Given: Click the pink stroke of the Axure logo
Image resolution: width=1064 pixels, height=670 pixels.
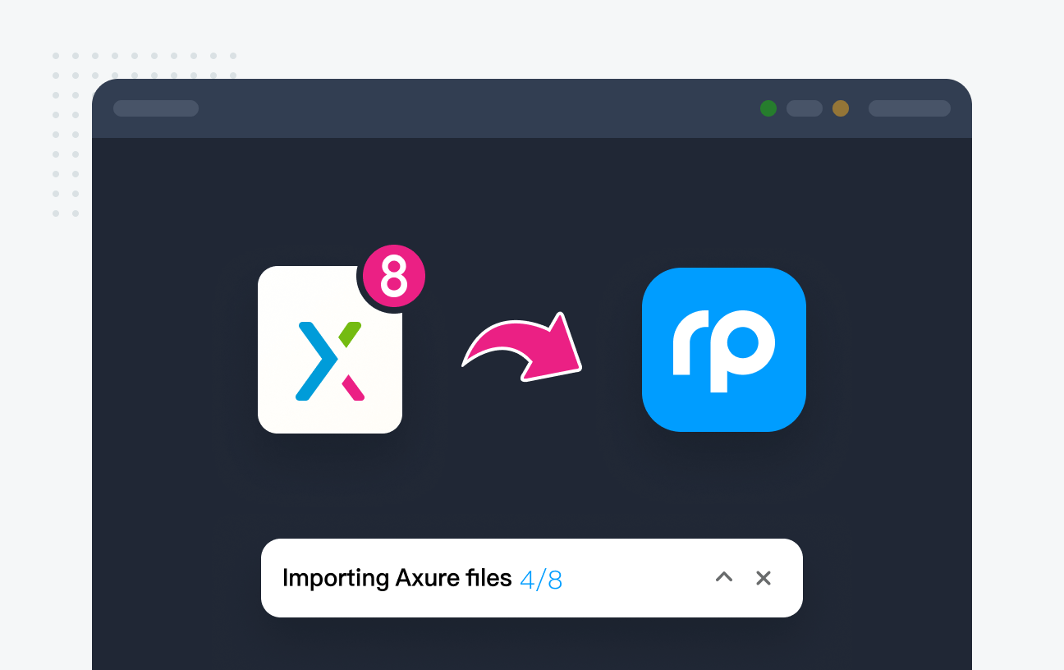Looking at the screenshot, I should 353,387.
